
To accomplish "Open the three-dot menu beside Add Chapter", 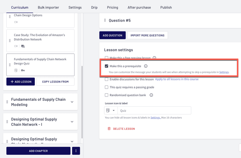I will pos(76,151).
